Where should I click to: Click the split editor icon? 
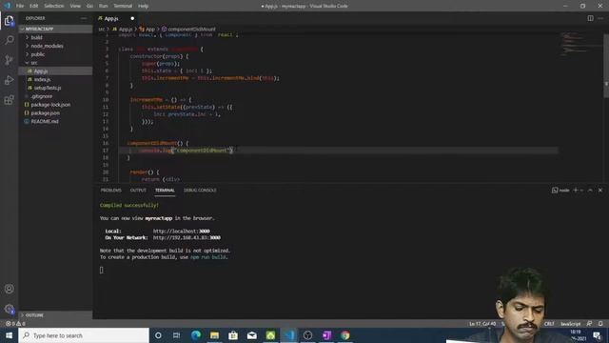tap(590, 18)
